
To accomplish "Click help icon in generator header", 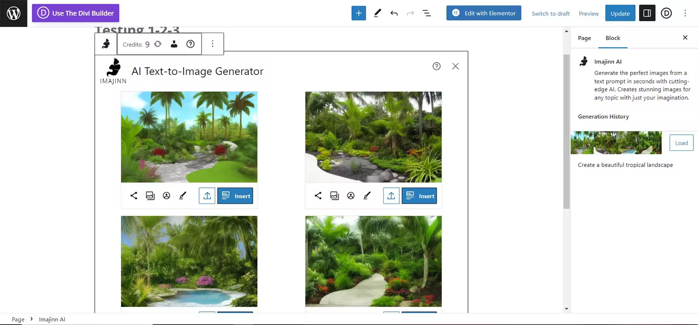I will [437, 66].
